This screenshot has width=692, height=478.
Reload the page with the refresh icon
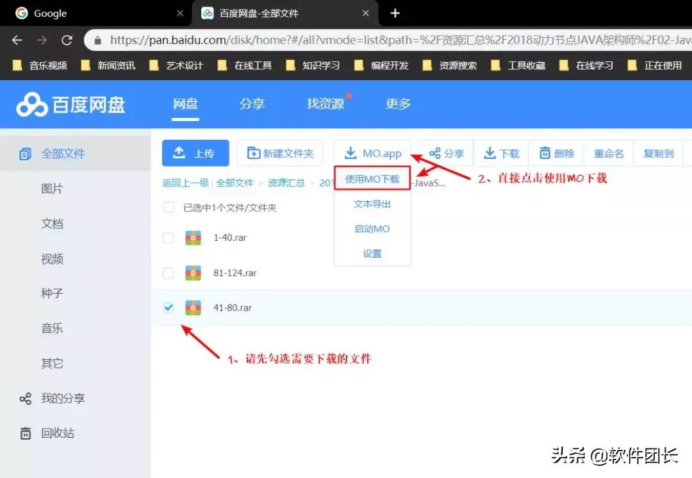(x=67, y=40)
